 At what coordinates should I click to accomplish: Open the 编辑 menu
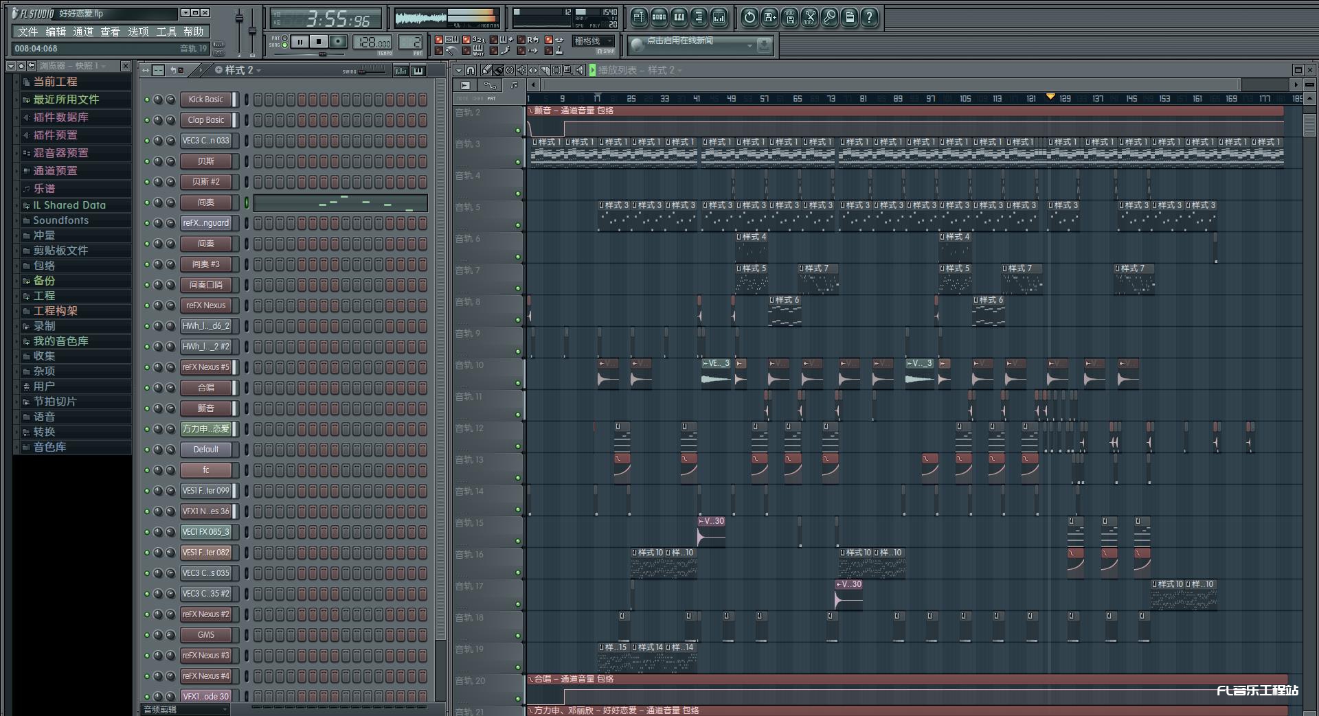point(56,32)
